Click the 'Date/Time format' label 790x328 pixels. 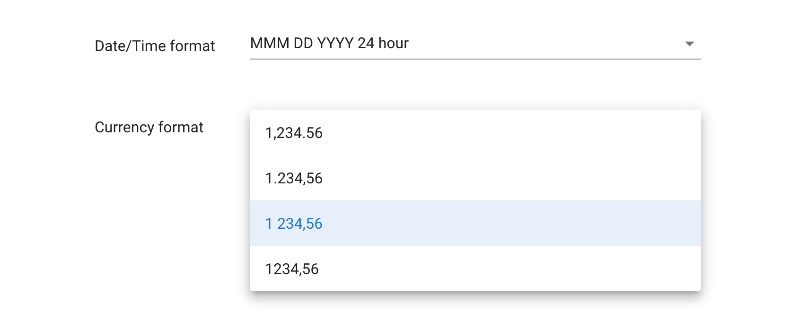[x=155, y=46]
